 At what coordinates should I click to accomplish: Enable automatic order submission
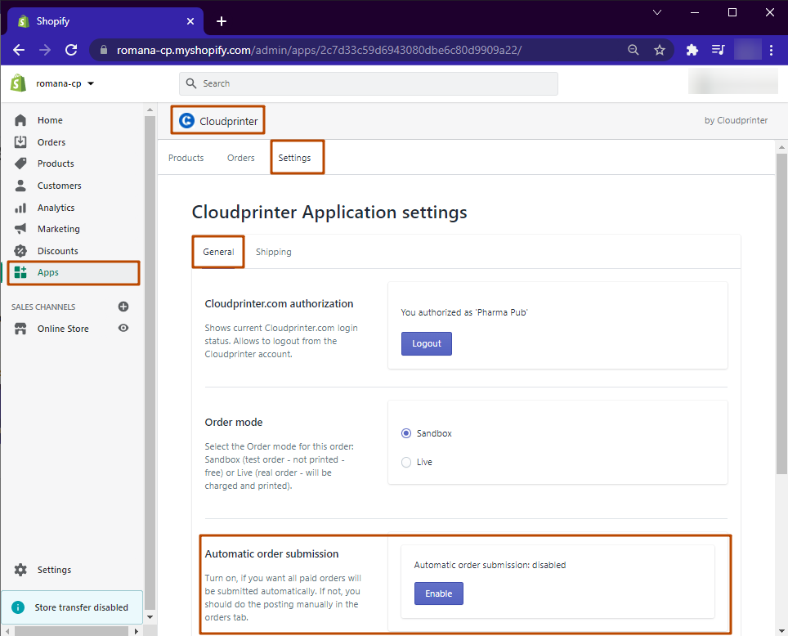point(438,593)
